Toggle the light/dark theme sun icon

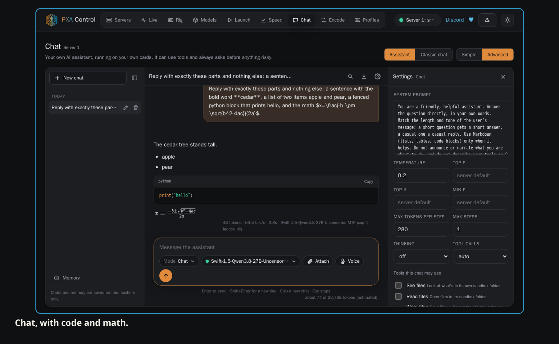tap(507, 20)
